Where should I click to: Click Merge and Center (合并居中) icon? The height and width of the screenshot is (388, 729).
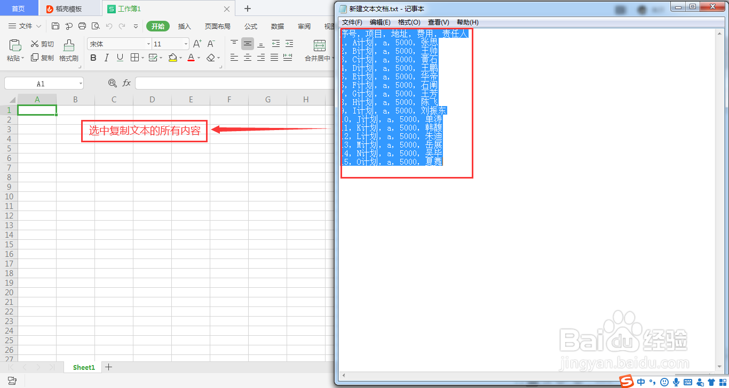click(x=320, y=45)
